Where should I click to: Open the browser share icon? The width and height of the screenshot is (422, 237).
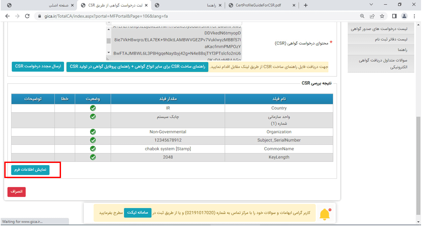point(372,16)
